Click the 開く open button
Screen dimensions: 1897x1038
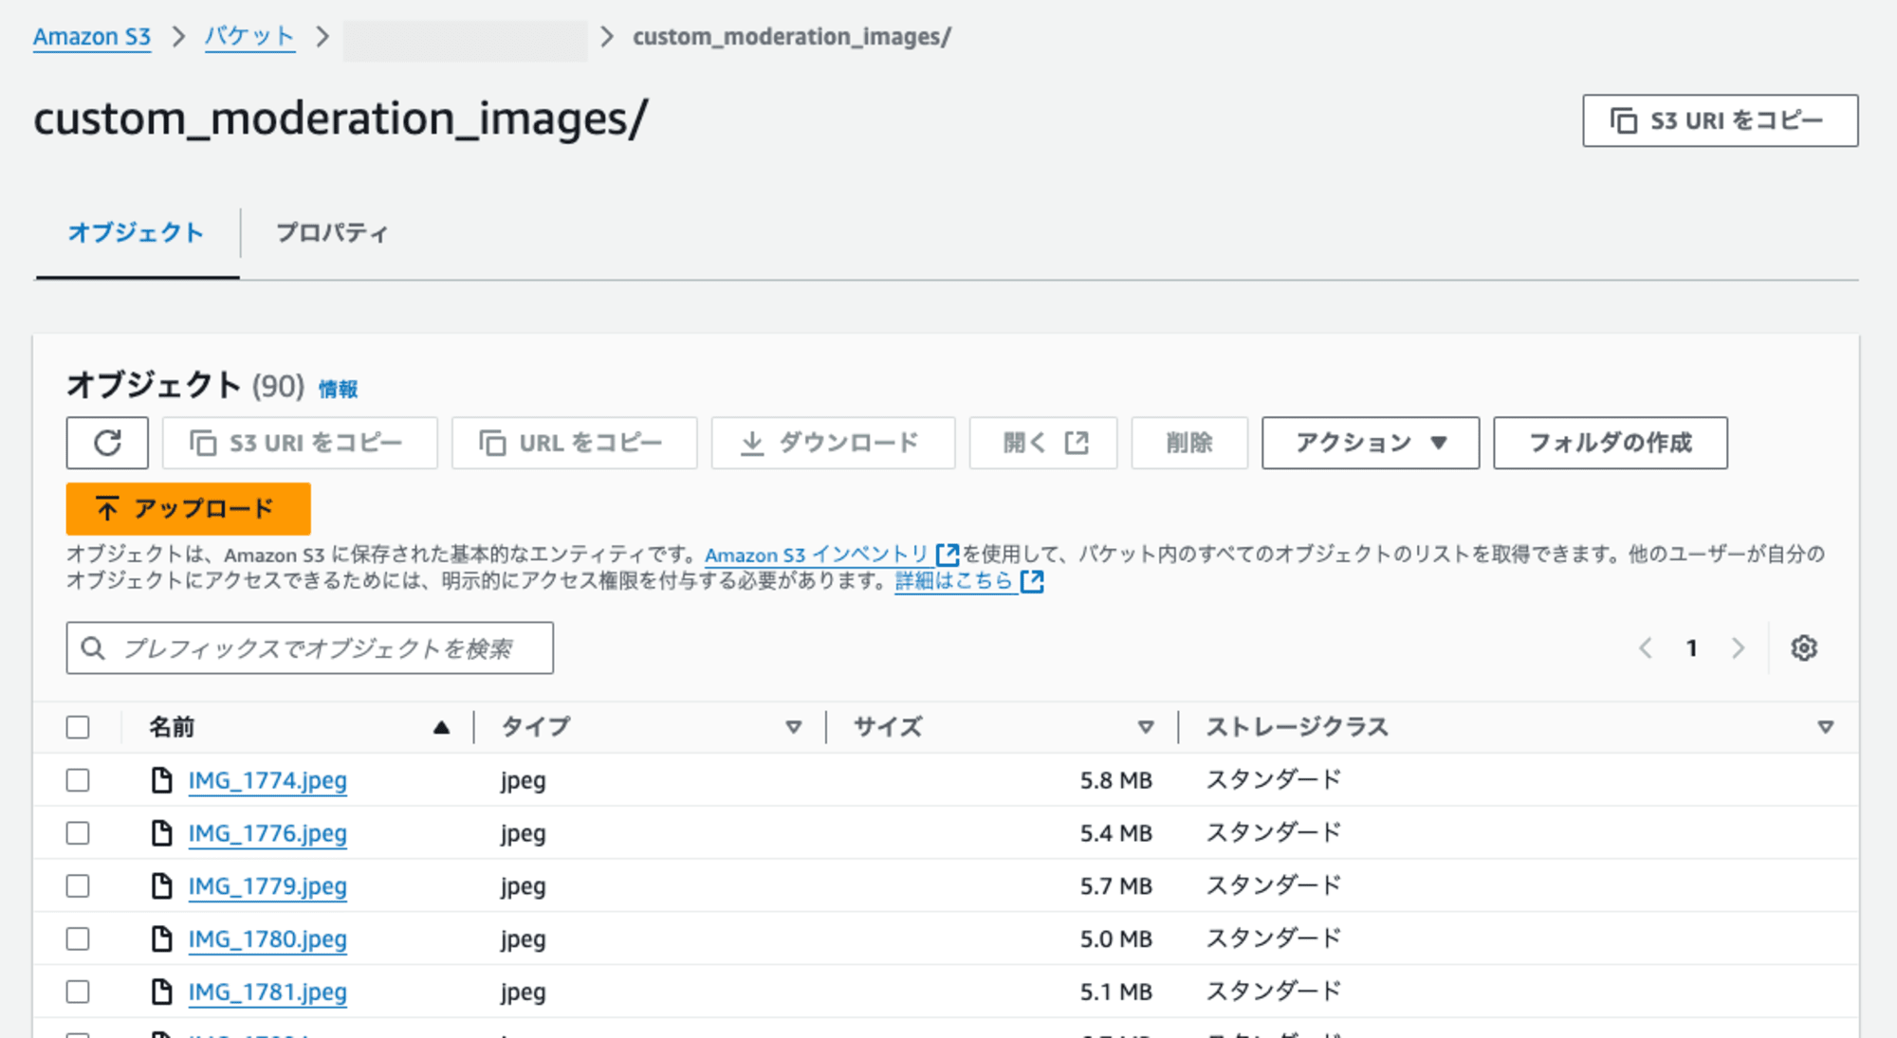click(x=1043, y=443)
